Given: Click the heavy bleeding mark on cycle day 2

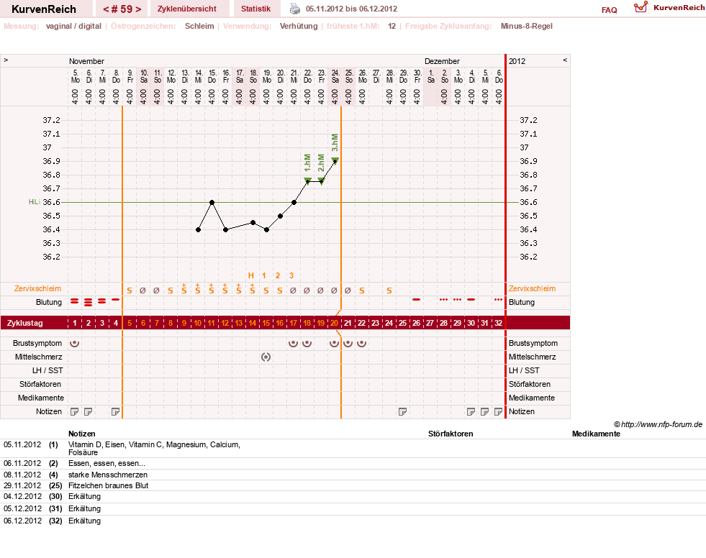Looking at the screenshot, I should coord(89,303).
